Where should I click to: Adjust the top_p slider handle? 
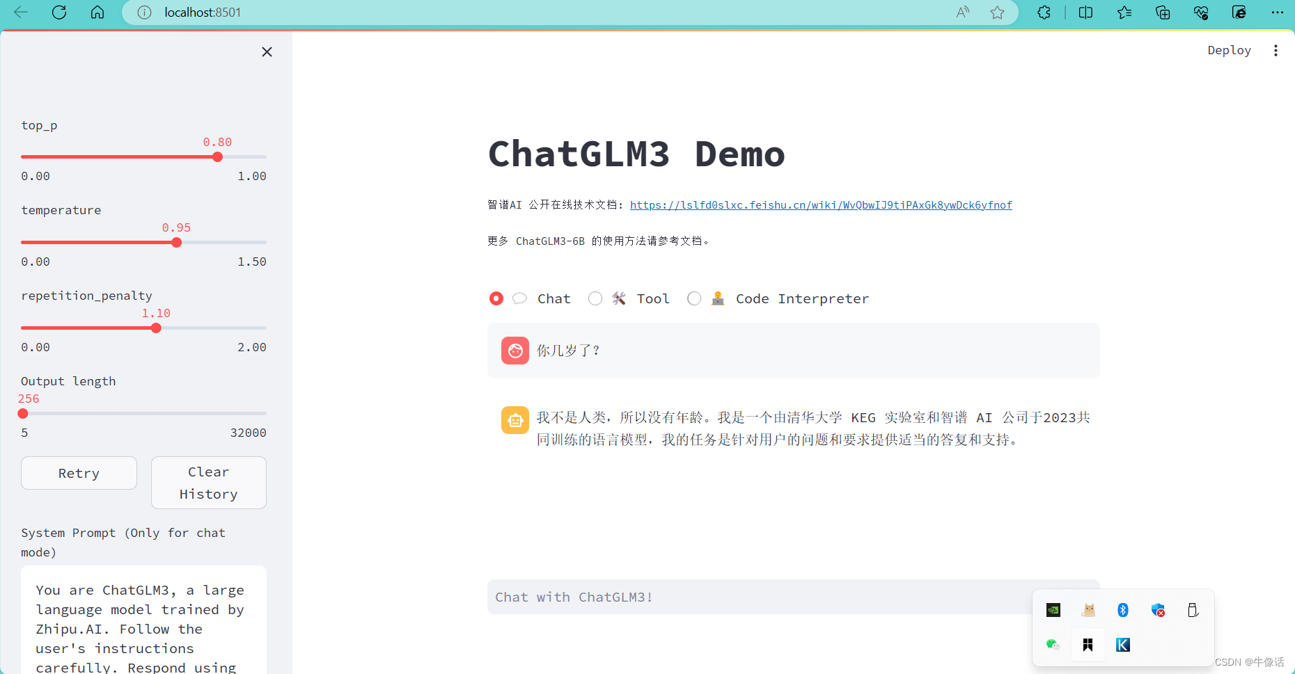point(218,157)
